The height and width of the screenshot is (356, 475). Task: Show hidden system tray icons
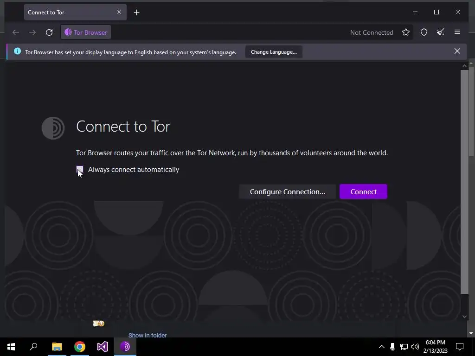(x=382, y=347)
